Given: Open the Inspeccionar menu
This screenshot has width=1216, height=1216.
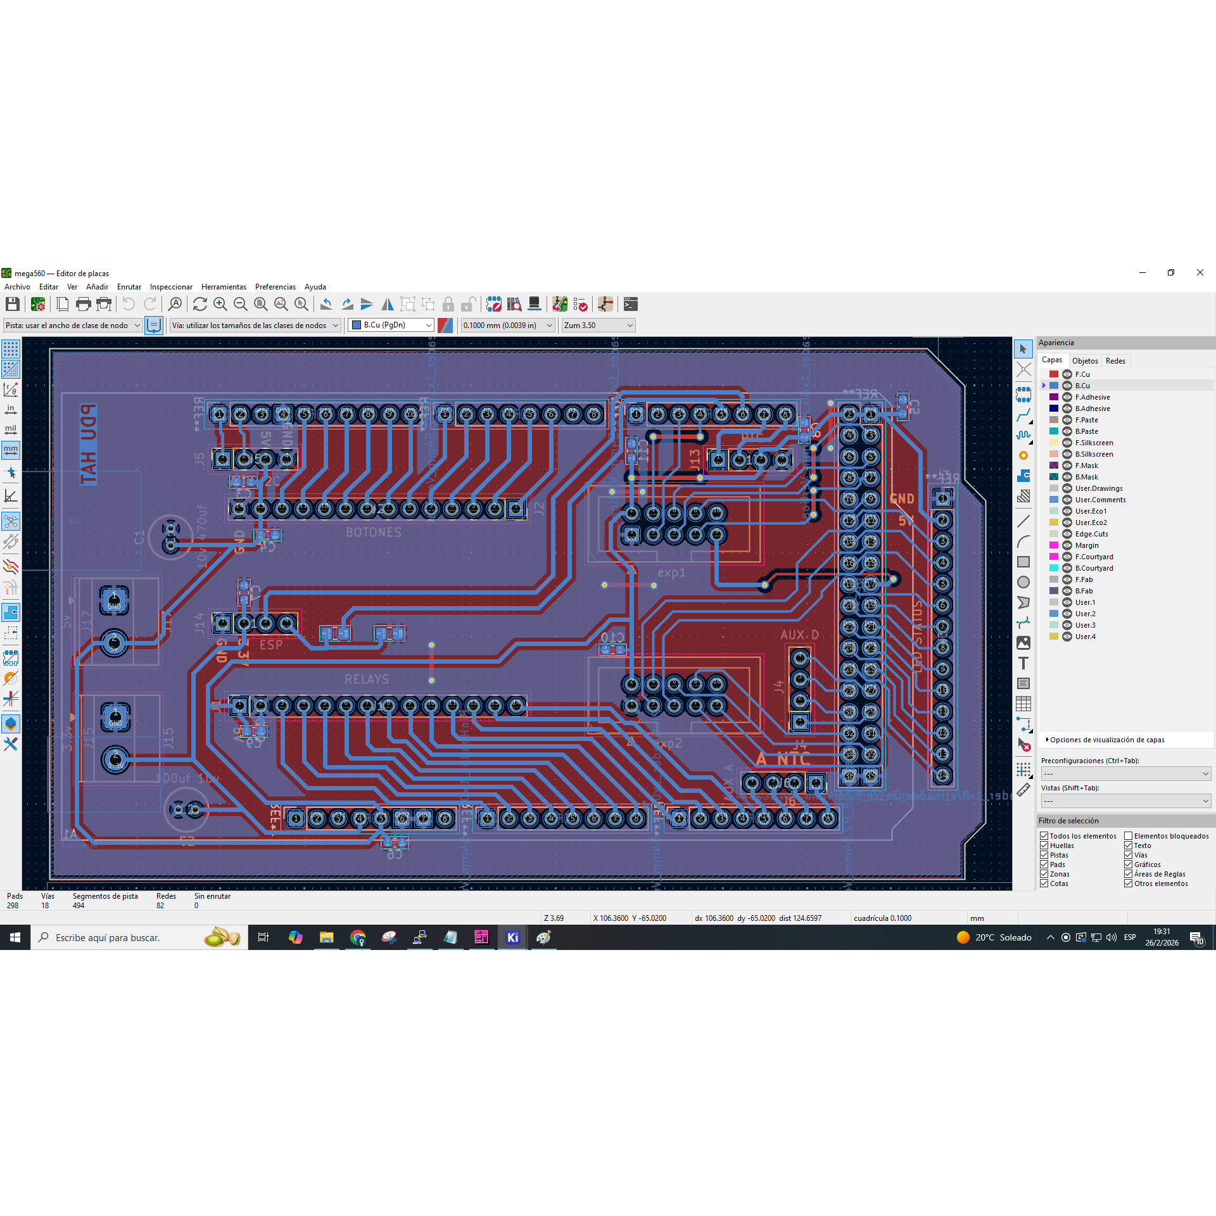Looking at the screenshot, I should (x=171, y=287).
